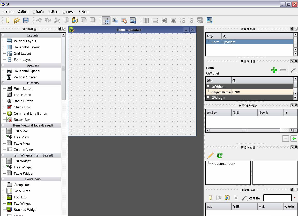Select the Radio Button widget

(x=23, y=101)
